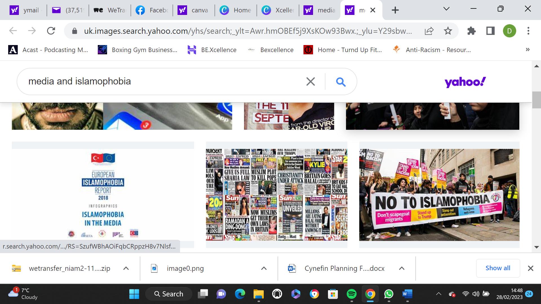Open Spotify from the taskbar
The width and height of the screenshot is (541, 304).
point(351,294)
